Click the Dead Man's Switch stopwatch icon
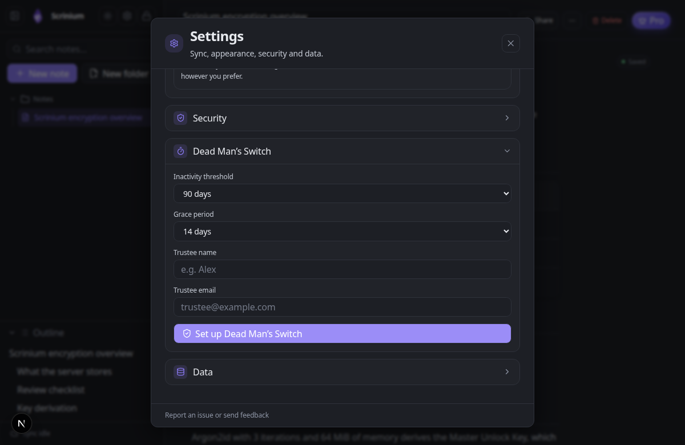This screenshot has height=445, width=685. tap(180, 151)
